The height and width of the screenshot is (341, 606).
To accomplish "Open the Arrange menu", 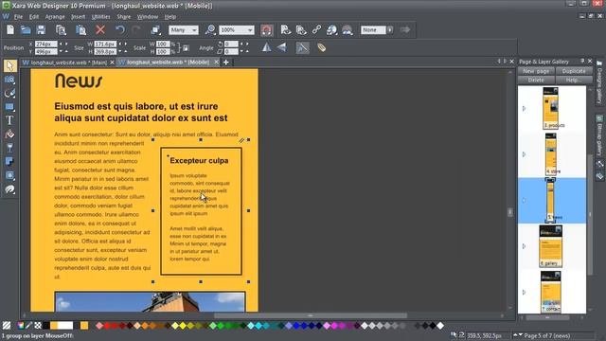I will tap(55, 17).
